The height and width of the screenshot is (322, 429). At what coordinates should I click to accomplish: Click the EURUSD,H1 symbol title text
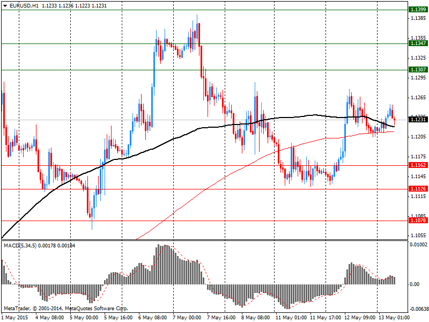tap(24, 5)
